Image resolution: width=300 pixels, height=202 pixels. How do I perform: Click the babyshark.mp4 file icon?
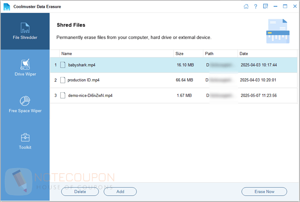(63, 65)
